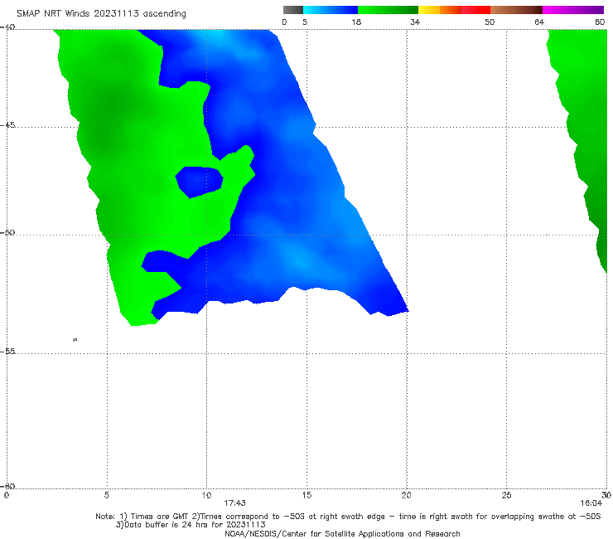Click the colorbar label '64'
Image resolution: width=613 pixels, height=539 pixels.
pos(539,22)
